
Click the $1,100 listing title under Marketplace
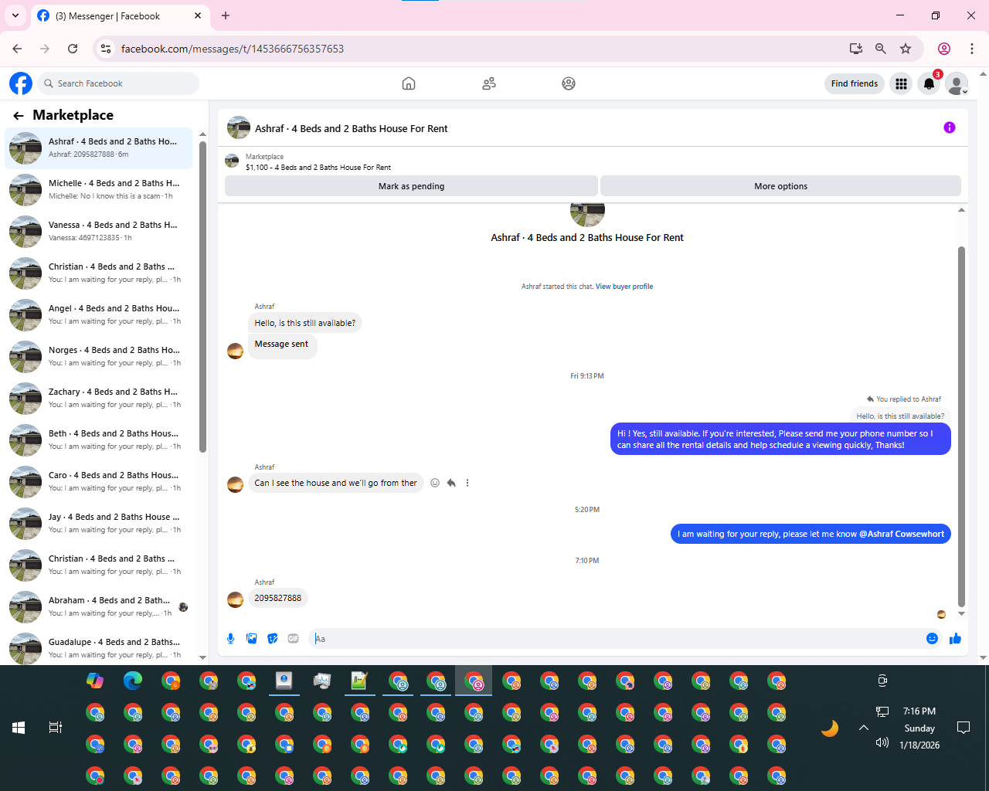point(318,168)
